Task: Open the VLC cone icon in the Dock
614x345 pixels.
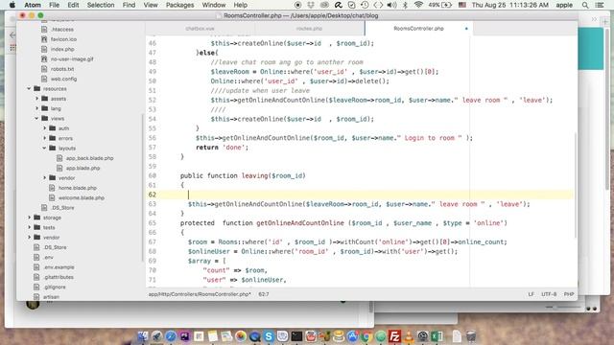Action: tap(409, 336)
